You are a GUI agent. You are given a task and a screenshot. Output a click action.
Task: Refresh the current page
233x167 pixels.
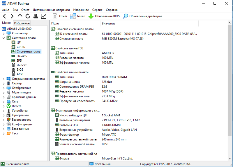click(28, 16)
